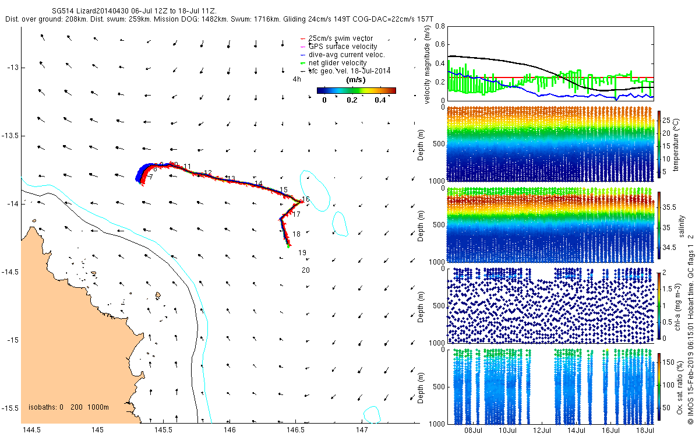Click longitude tick label "147"
699x437 pixels.
click(x=362, y=430)
